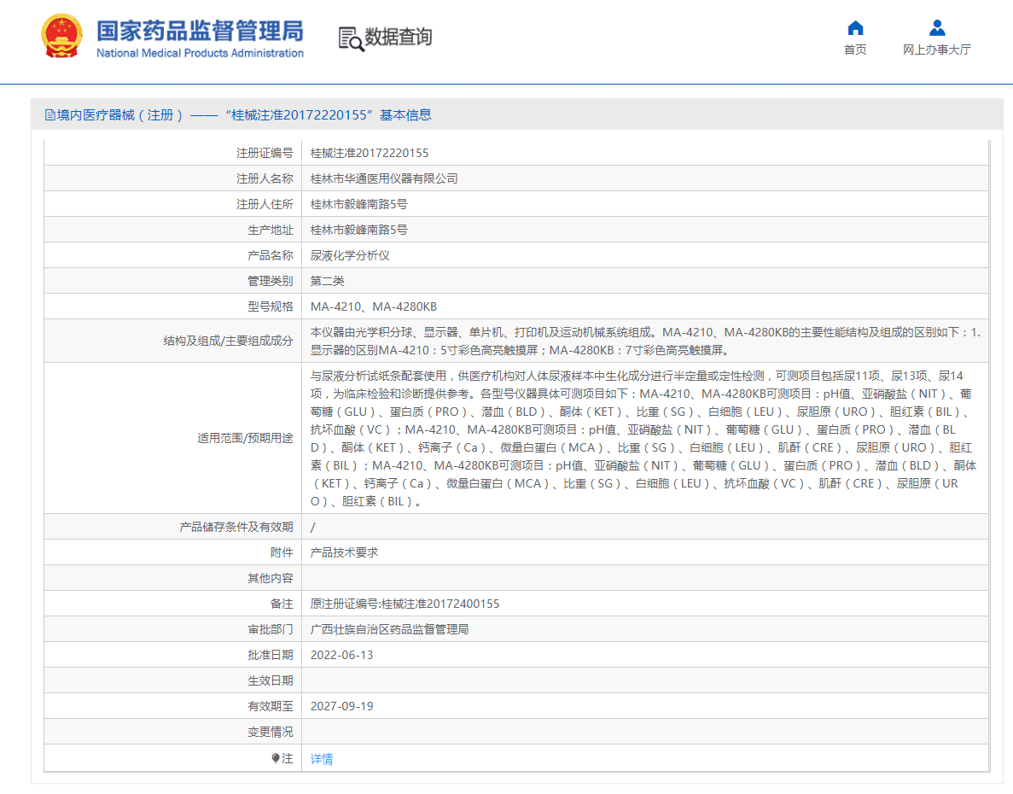This screenshot has width=1013, height=794.
Task: Click the 首页 label
Action: pyautogui.click(x=855, y=50)
